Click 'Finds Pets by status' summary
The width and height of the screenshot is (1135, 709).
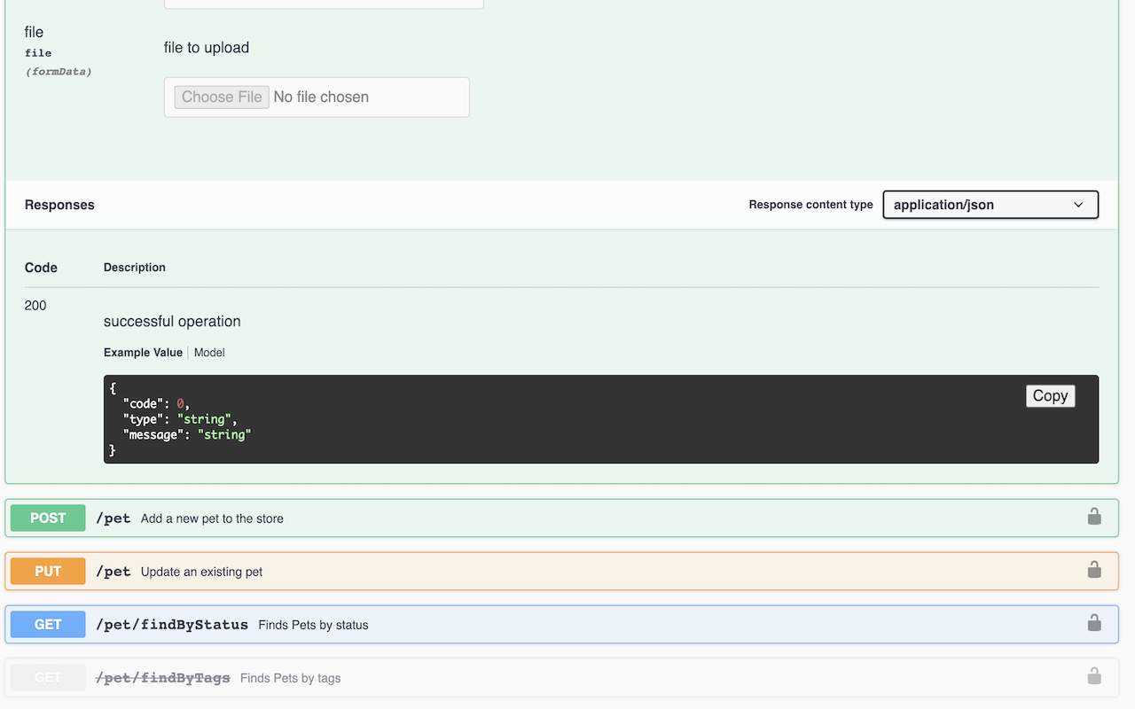pyautogui.click(x=313, y=625)
